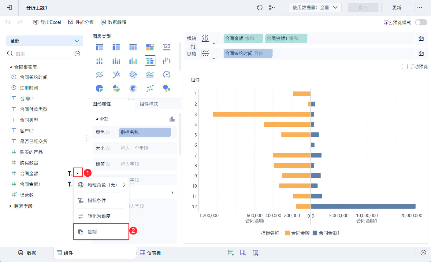431x262 pixels.
Task: Choose the waterfall chart type
Action: point(167,61)
